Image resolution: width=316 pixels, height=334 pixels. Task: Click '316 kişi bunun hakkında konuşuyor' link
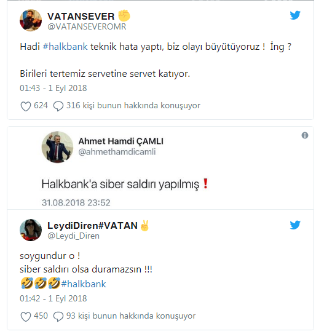(133, 106)
